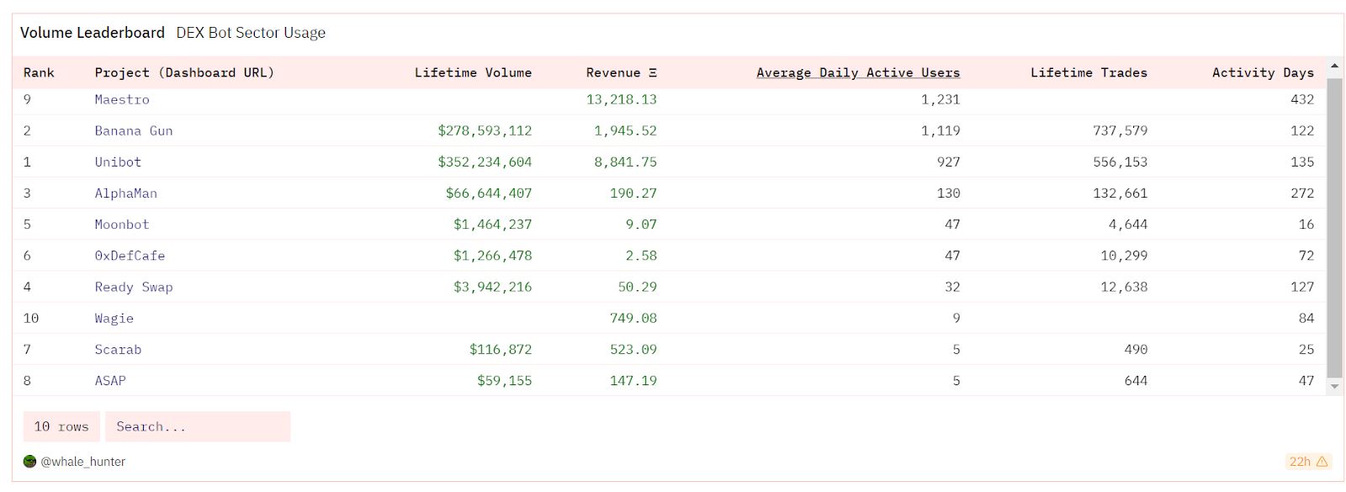Sort by Rank column header
The image size is (1346, 492).
[x=39, y=72]
